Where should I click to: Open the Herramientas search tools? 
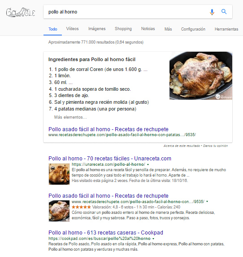(x=226, y=29)
